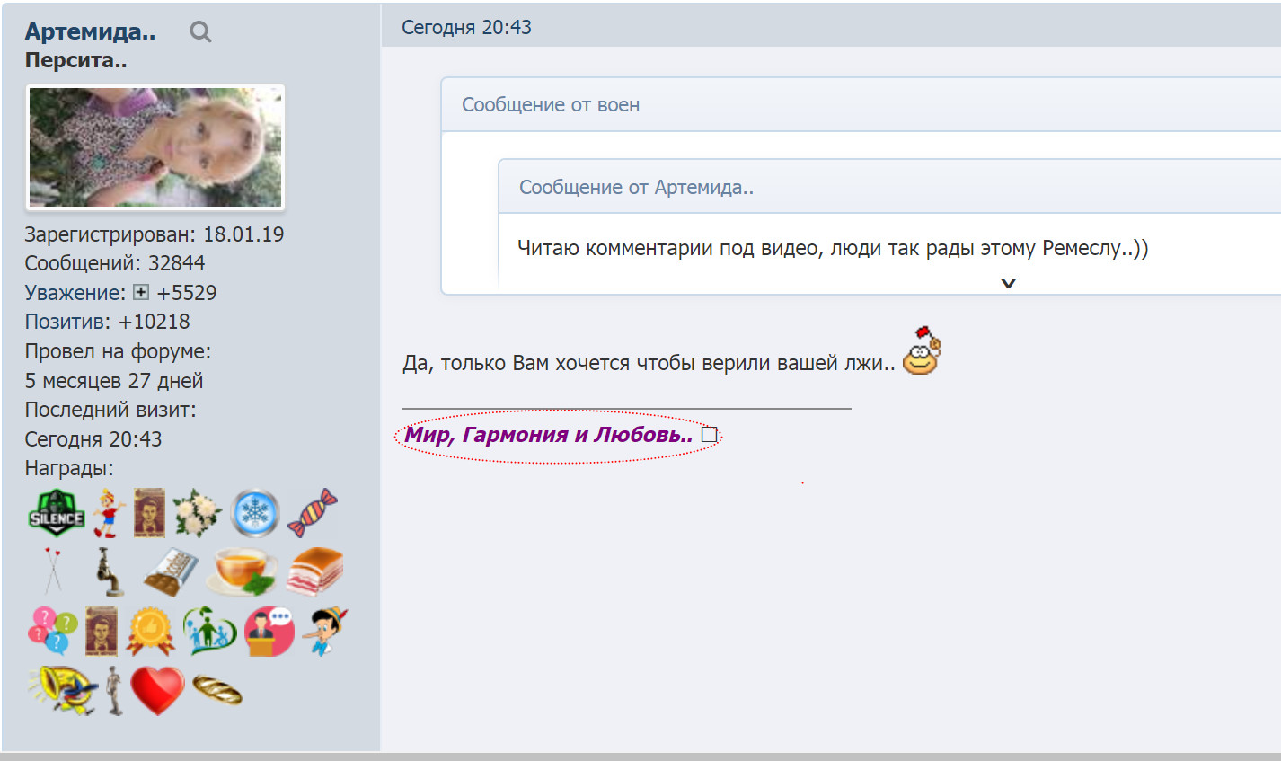Click the 'Сообщение от Артемида..' nested quote header
Image resolution: width=1281 pixels, height=761 pixels.
coord(636,188)
